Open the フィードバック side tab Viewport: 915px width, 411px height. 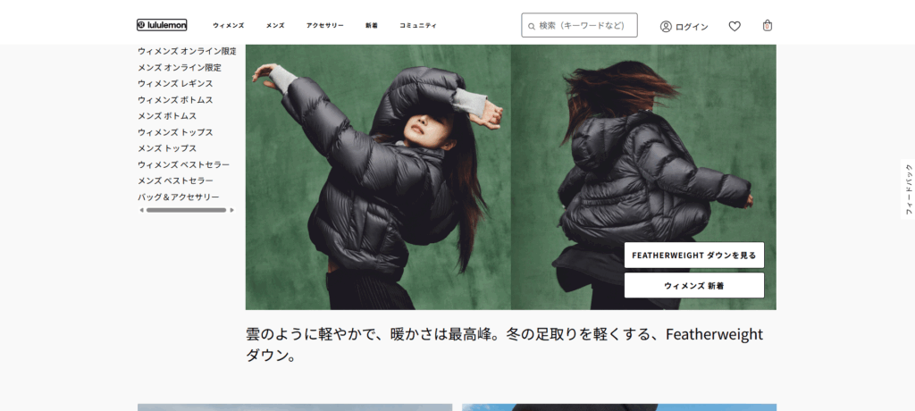pos(908,189)
